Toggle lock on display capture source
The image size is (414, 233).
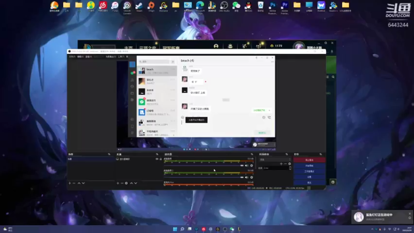pyautogui.click(x=160, y=159)
